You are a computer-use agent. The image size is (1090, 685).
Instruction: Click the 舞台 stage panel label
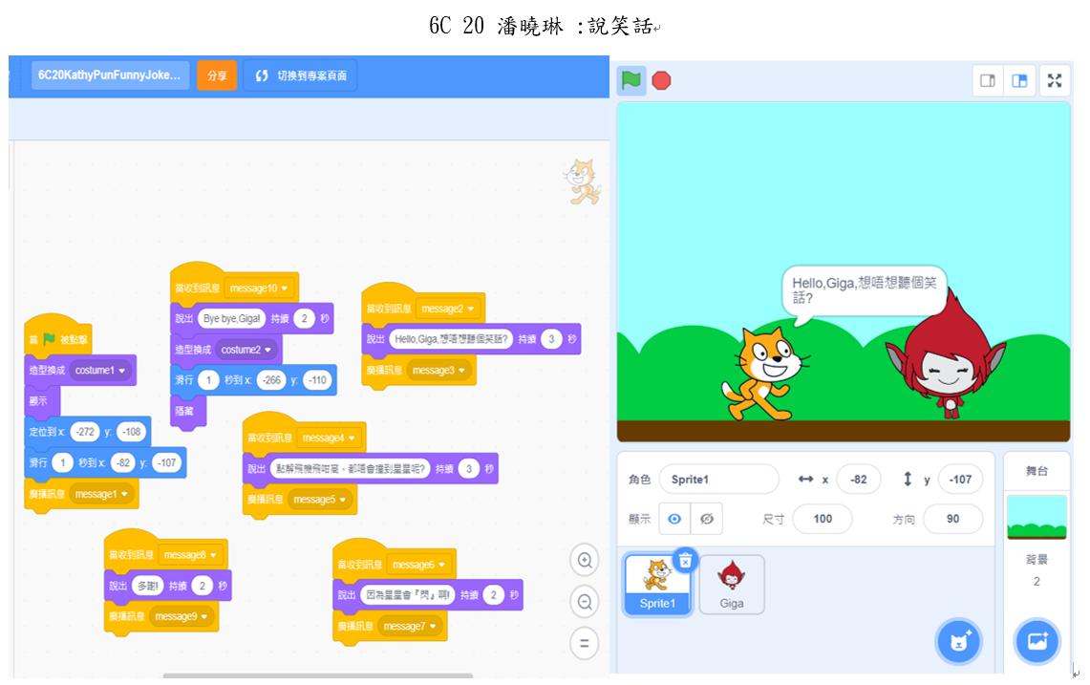point(1037,471)
